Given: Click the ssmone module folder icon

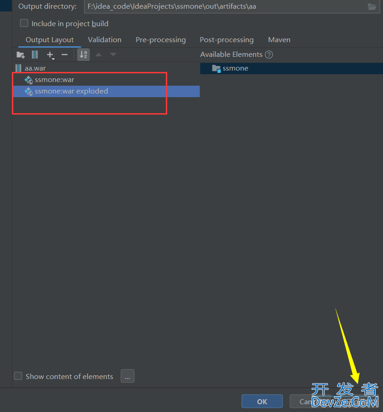Looking at the screenshot, I should pyautogui.click(x=216, y=69).
